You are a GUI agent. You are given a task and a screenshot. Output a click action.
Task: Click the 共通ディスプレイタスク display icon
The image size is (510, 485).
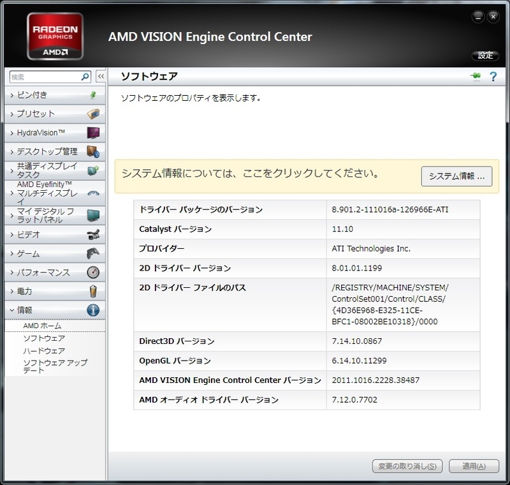93,170
